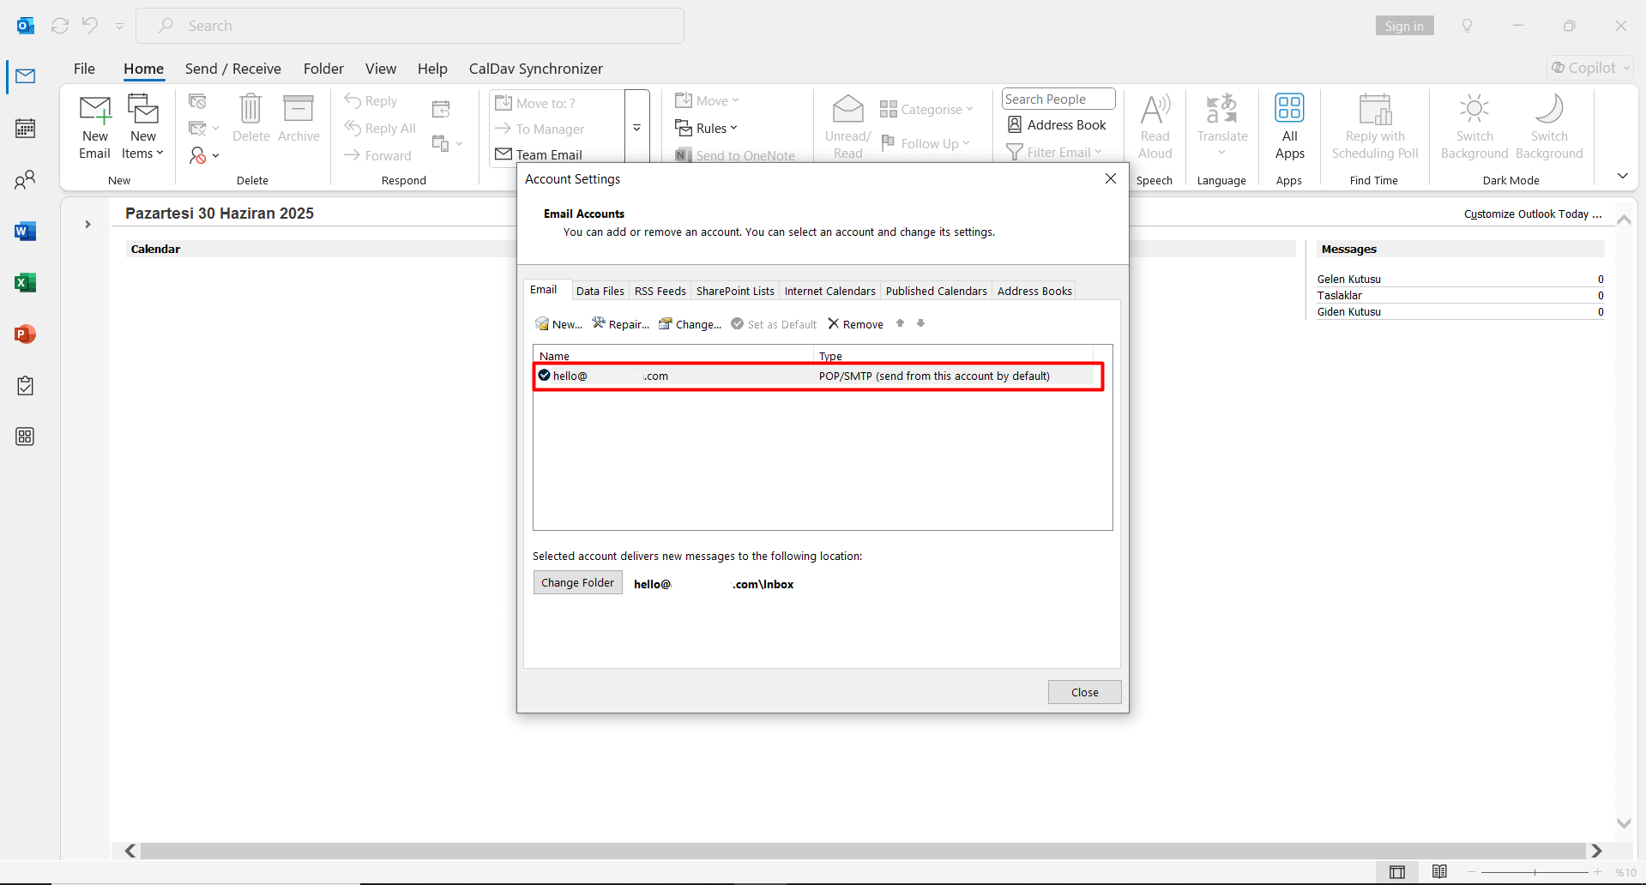Viewport: 1646px width, 885px height.
Task: Click the Change Folder button
Action: (x=577, y=583)
